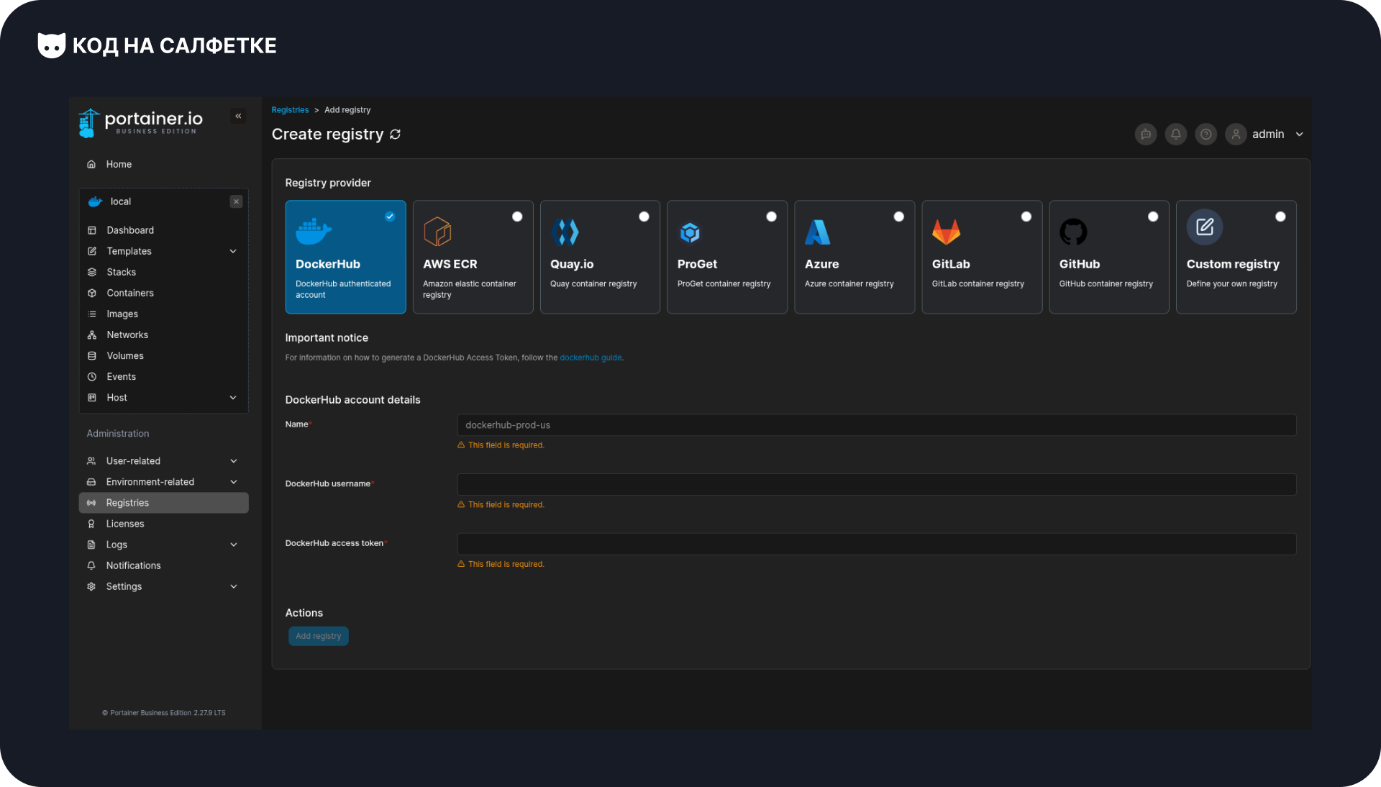Select the DockerHub provider radio button

(390, 217)
